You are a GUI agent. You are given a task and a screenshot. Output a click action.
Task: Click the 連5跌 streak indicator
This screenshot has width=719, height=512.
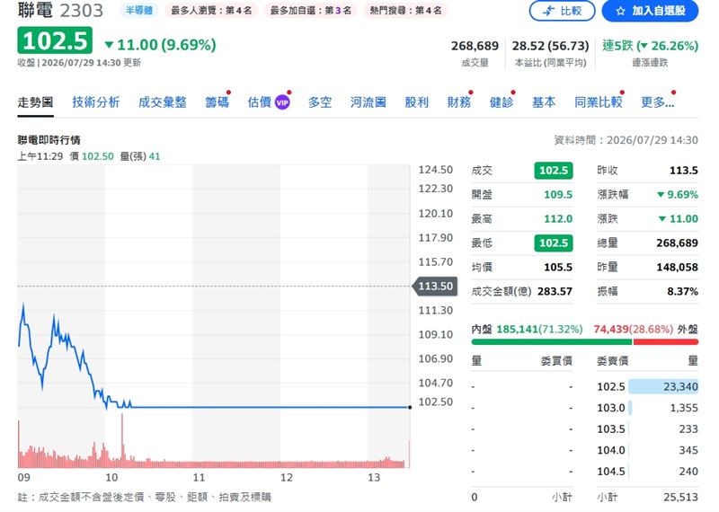650,46
